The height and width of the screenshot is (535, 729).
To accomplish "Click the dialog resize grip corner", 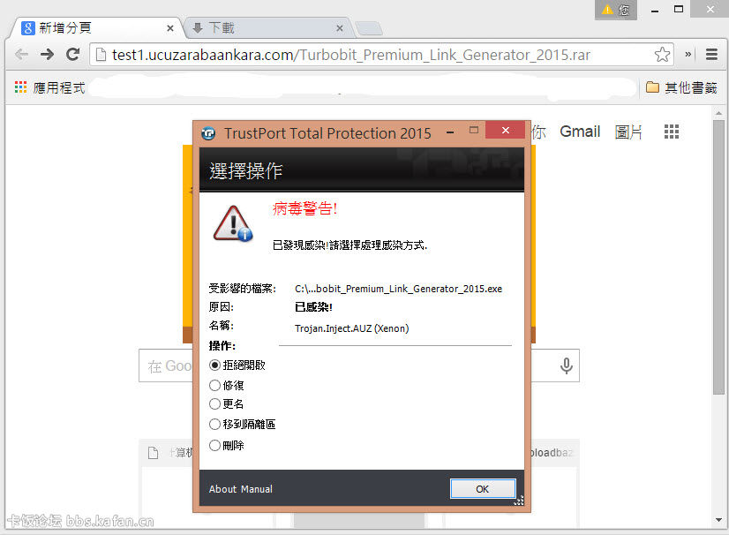I will [519, 501].
